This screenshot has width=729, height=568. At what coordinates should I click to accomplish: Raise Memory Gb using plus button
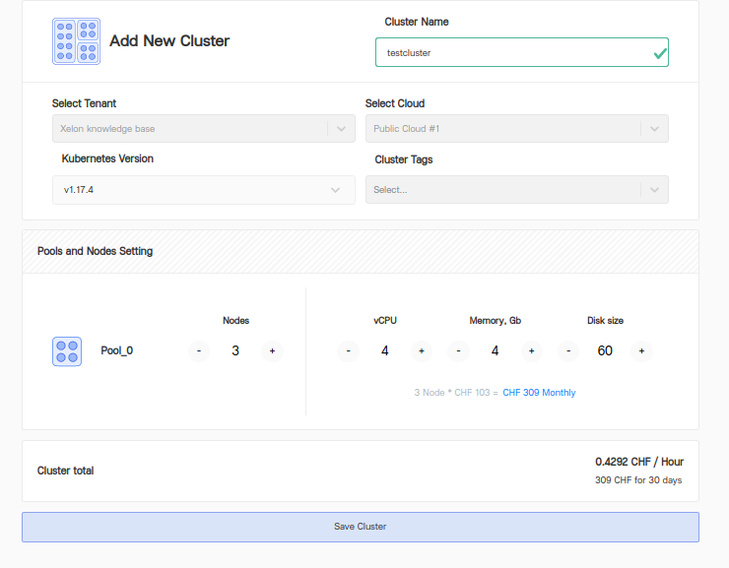tap(531, 351)
